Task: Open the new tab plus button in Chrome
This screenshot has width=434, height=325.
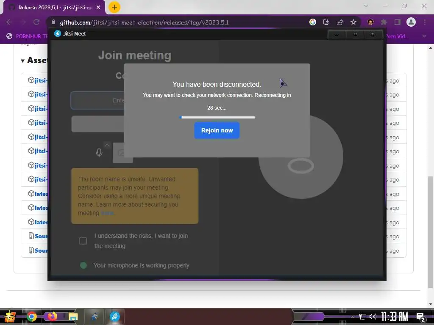Action: (x=114, y=7)
